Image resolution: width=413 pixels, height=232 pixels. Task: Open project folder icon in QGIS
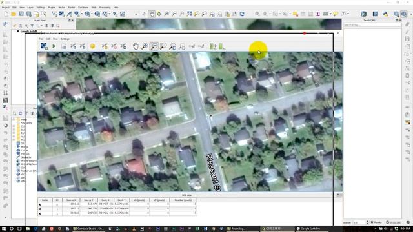click(x=14, y=14)
